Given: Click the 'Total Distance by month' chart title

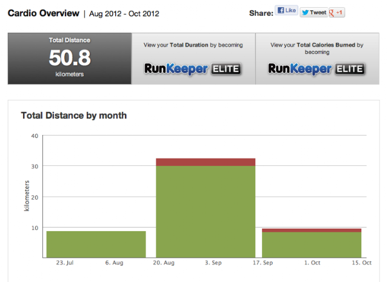Looking at the screenshot, I should (x=74, y=116).
